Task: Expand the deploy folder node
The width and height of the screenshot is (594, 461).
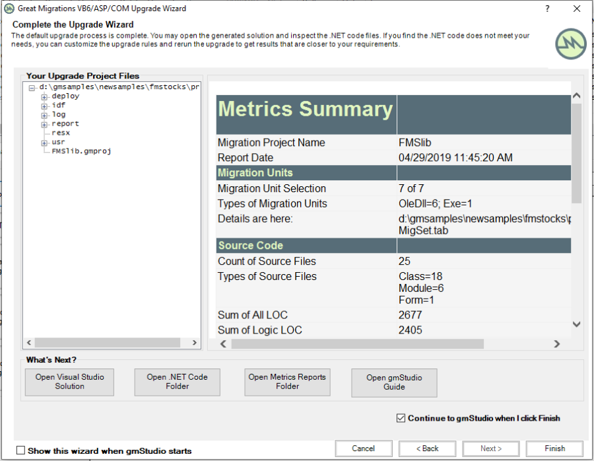Action: tap(45, 96)
